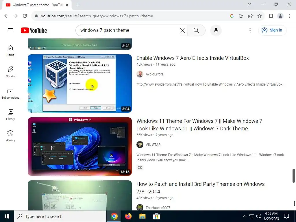Click the VIN STAR channel avatar
The width and height of the screenshot is (296, 222).
pos(140,145)
